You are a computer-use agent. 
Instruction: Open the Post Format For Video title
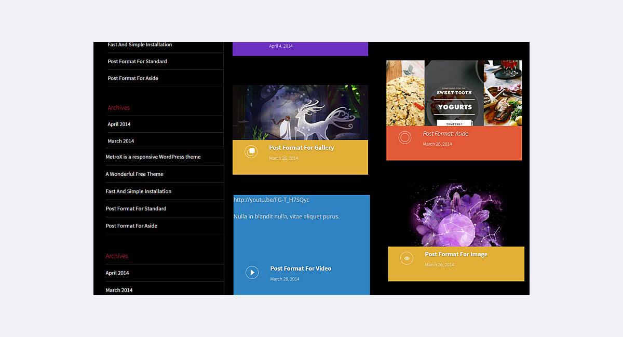click(301, 269)
